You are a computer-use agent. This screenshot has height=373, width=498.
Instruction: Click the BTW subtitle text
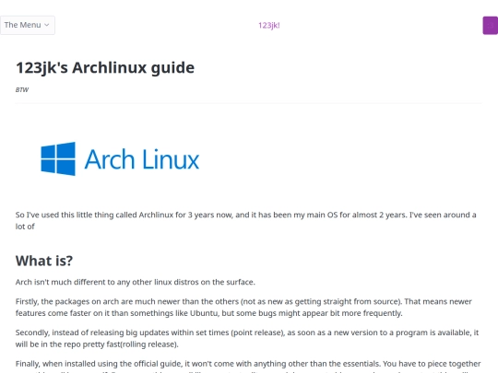point(22,89)
